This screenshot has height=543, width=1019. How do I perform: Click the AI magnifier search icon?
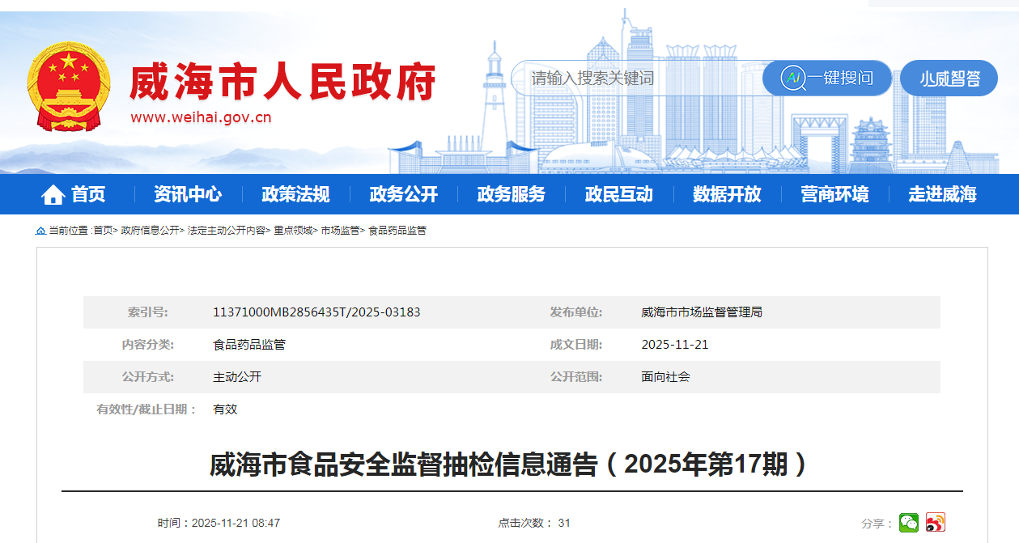pyautogui.click(x=793, y=78)
